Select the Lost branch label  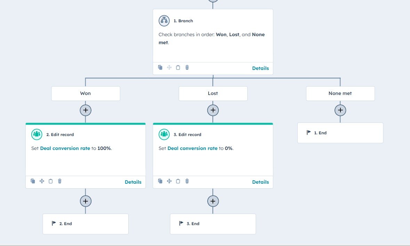212,93
